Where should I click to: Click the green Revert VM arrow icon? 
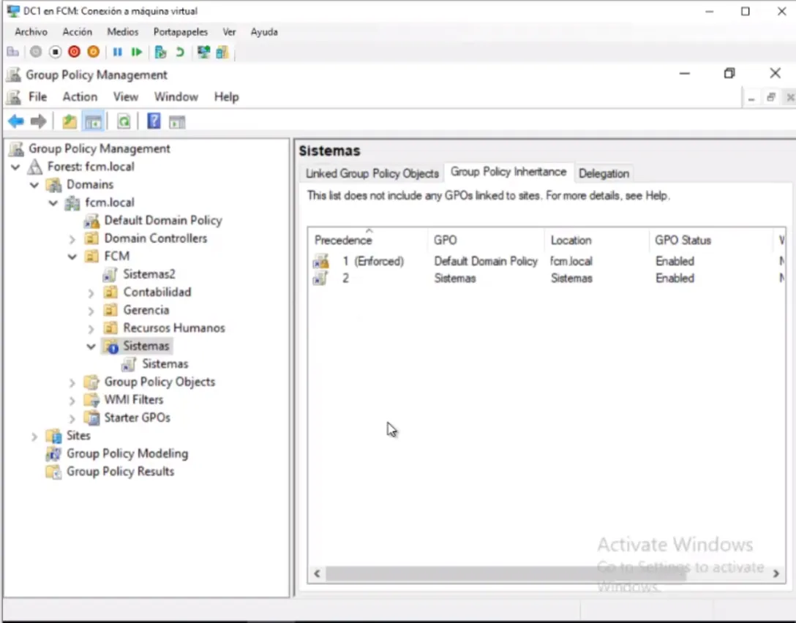[180, 52]
